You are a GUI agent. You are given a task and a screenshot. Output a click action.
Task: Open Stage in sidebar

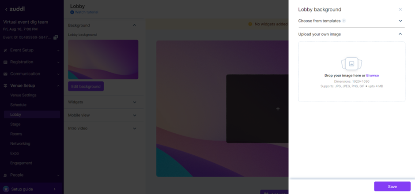15,124
